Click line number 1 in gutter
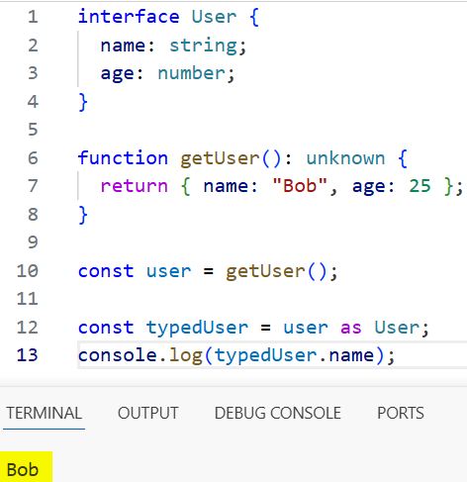This screenshot has width=467, height=482. click(x=33, y=17)
